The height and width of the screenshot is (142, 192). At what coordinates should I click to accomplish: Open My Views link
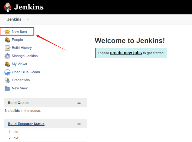tap(19, 64)
